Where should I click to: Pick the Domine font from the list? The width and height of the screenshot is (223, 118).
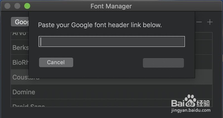click(x=24, y=92)
